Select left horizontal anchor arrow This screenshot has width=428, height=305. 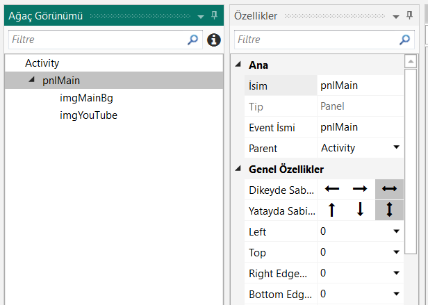(332, 188)
